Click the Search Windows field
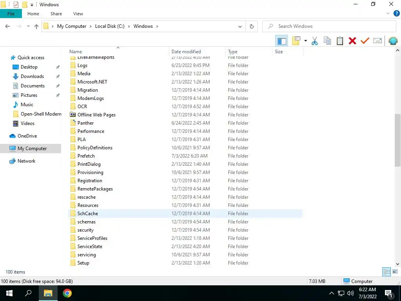The width and height of the screenshot is (401, 301). pyautogui.click(x=329, y=26)
